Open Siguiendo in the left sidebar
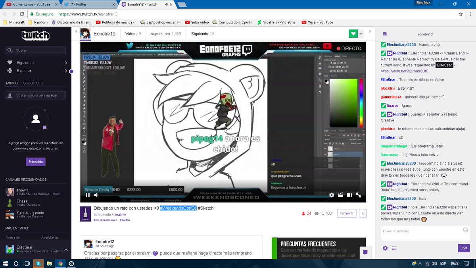This screenshot has width=476, height=268. (x=25, y=63)
